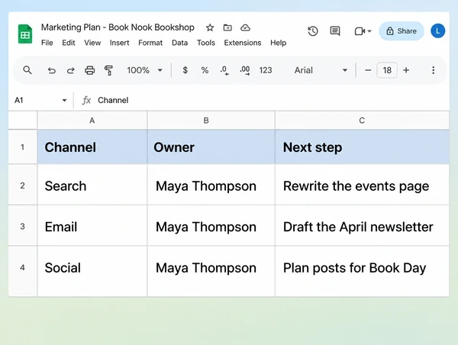Viewport: 458px width, 345px height.
Task: Open the Data menu
Action: click(179, 43)
